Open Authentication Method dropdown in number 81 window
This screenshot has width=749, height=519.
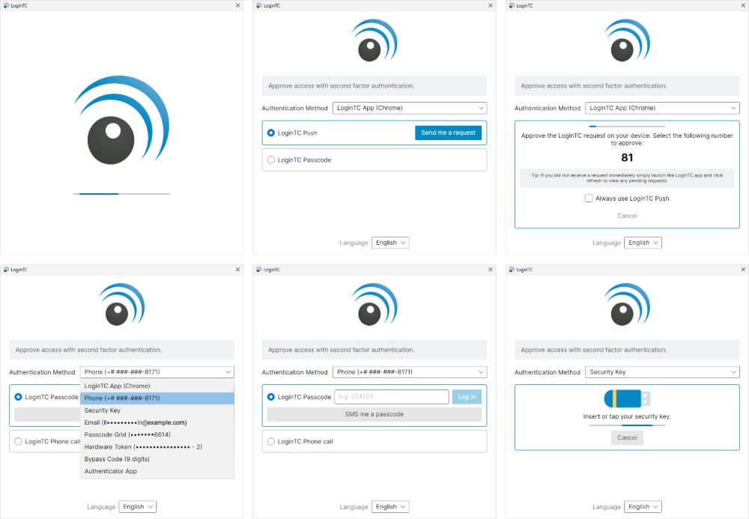coord(662,108)
